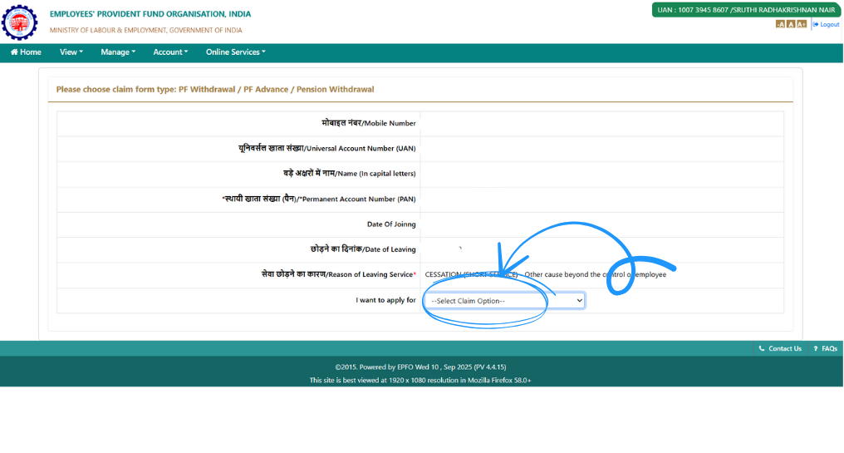Image resolution: width=844 pixels, height=453 pixels.
Task: Open Contact Us in the footer bar
Action: coord(780,348)
